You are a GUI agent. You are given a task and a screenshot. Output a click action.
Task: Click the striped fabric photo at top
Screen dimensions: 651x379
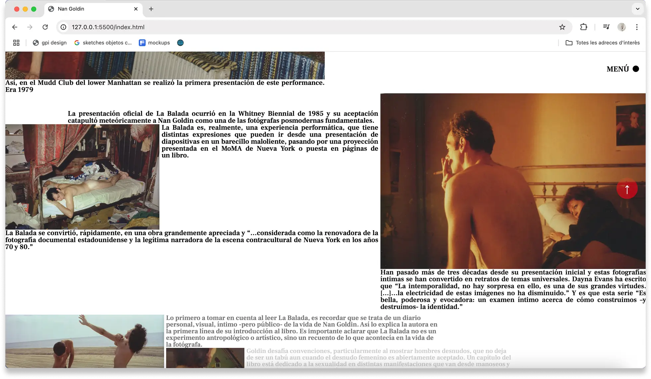165,65
